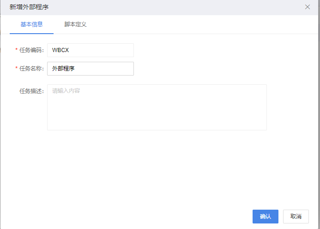Click the 新增外部程序 dialog title

29,7
